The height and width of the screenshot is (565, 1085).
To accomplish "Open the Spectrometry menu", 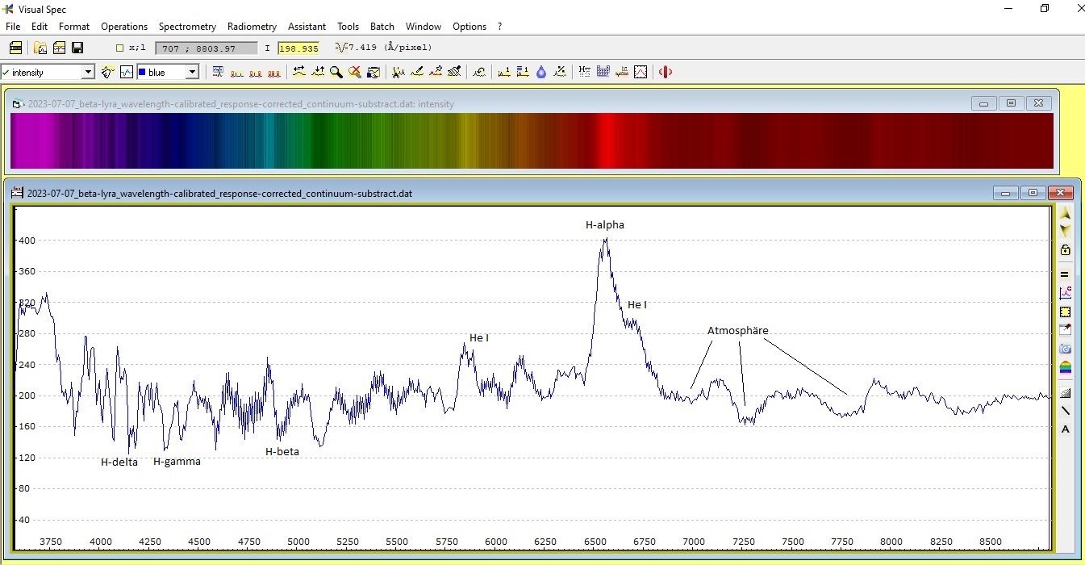I will pyautogui.click(x=187, y=27).
